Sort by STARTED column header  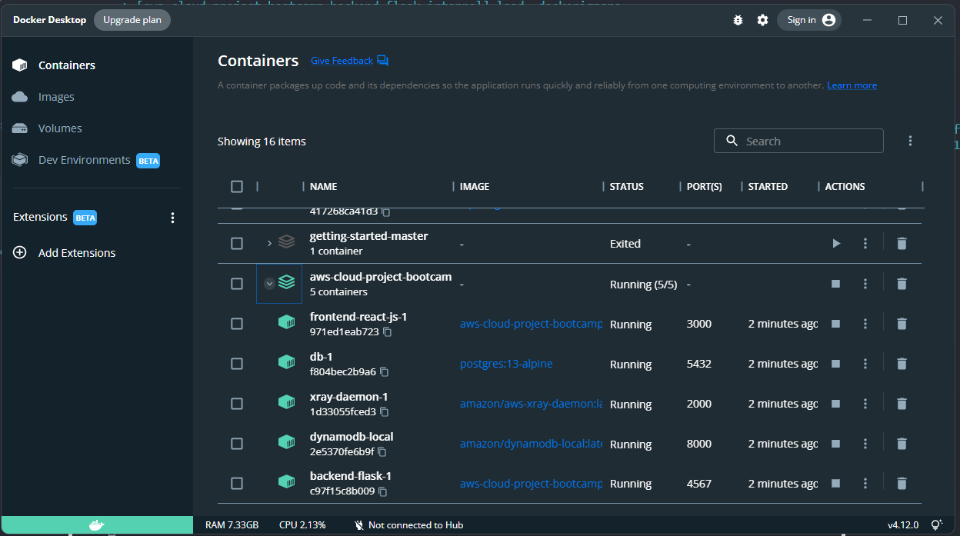tap(768, 186)
